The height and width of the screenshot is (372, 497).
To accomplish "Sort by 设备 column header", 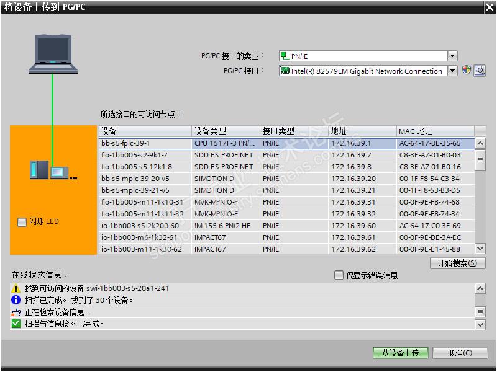I will [x=145, y=131].
